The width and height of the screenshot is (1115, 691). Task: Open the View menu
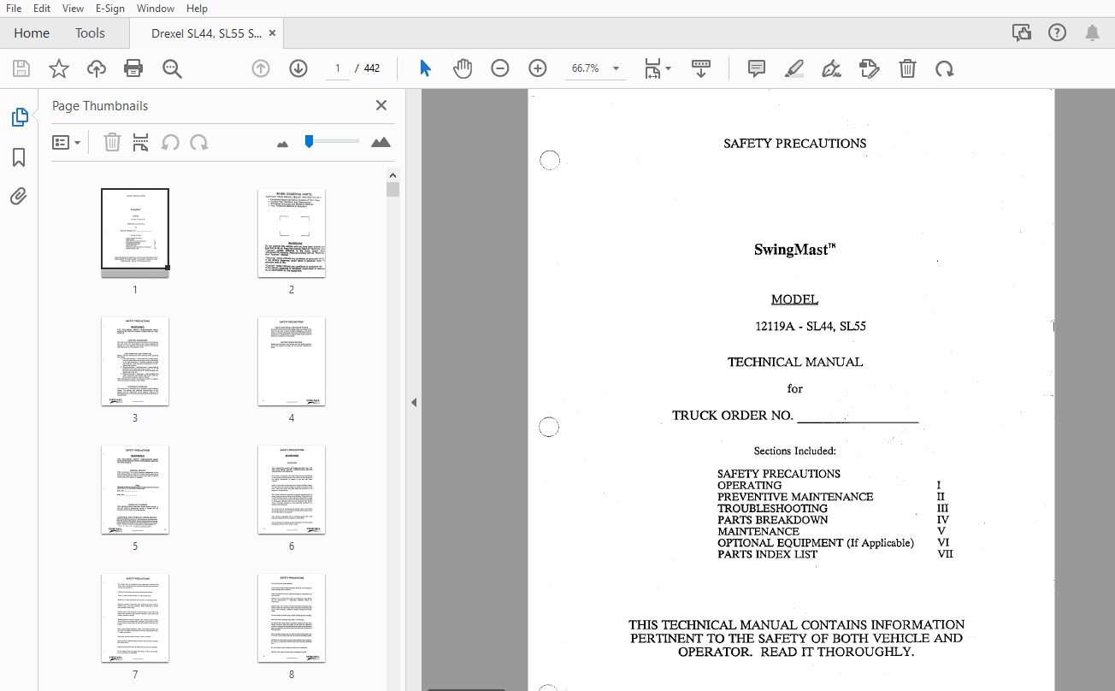click(x=74, y=9)
